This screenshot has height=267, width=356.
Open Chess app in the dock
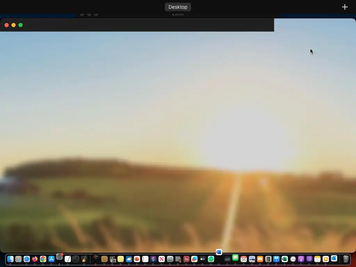point(178,259)
